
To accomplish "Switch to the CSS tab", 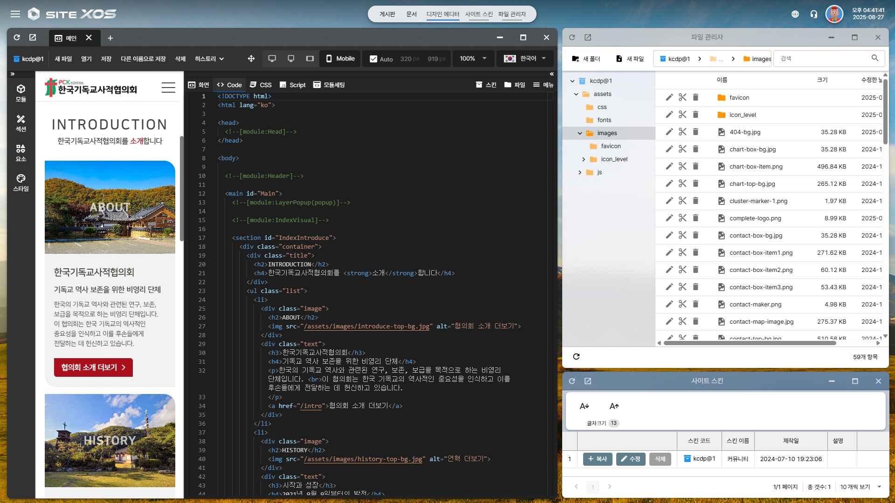I will 261,85.
